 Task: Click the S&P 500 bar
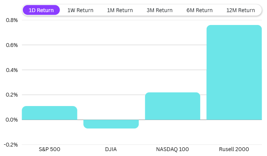pos(49,113)
